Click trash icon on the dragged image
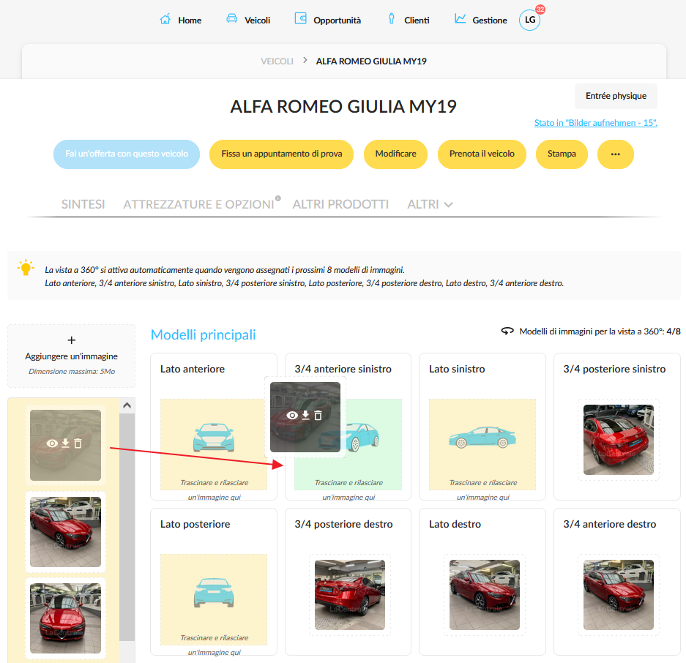The height and width of the screenshot is (663, 686). (x=318, y=415)
